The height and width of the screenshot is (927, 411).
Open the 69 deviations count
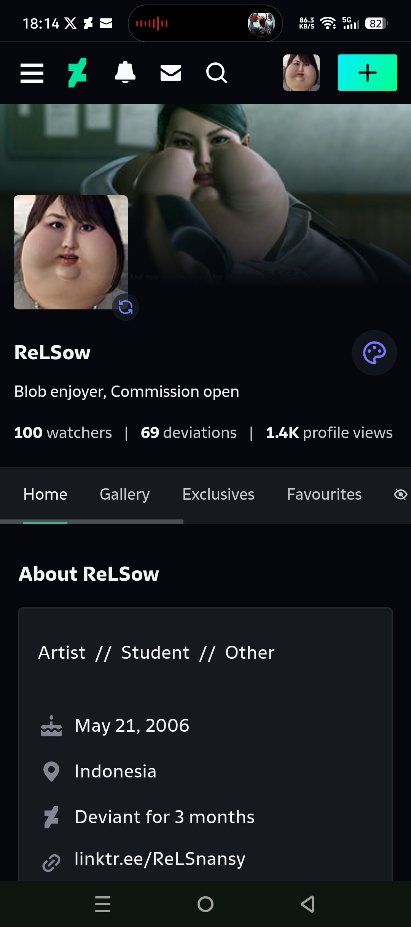coord(189,433)
